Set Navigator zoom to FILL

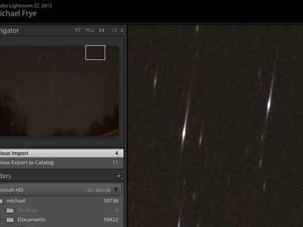pos(90,30)
